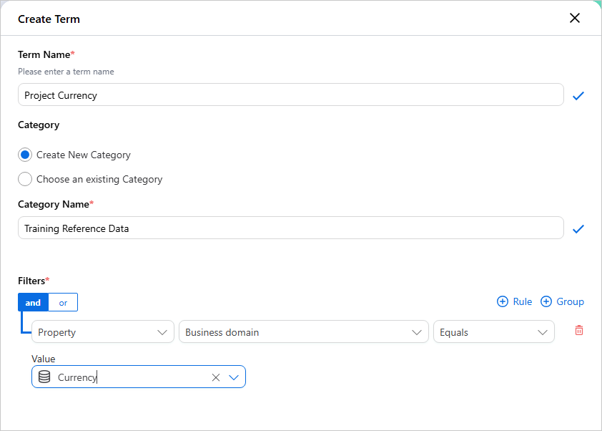Click the Filters label
The width and height of the screenshot is (602, 431).
tap(34, 281)
